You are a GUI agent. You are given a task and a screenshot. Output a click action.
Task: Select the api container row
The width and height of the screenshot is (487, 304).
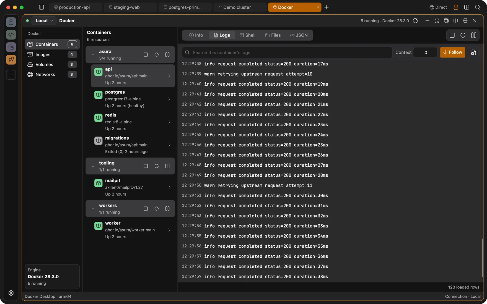(x=133, y=76)
